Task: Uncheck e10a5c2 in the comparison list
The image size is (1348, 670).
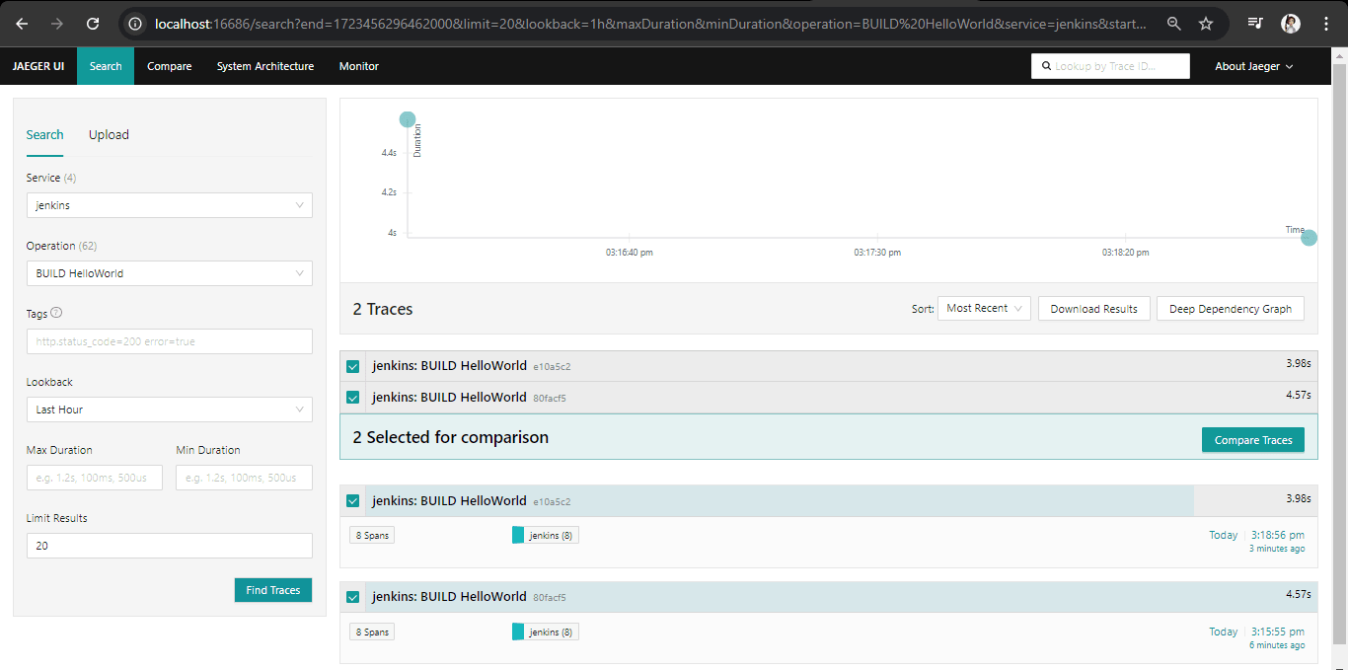Action: click(352, 367)
